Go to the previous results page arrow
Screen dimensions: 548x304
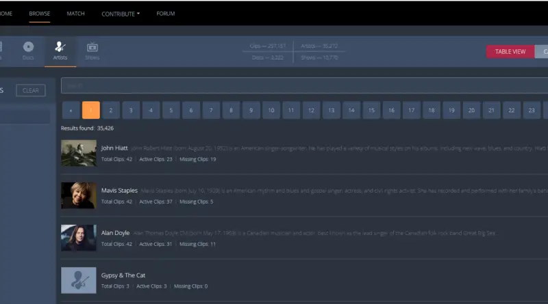click(71, 110)
